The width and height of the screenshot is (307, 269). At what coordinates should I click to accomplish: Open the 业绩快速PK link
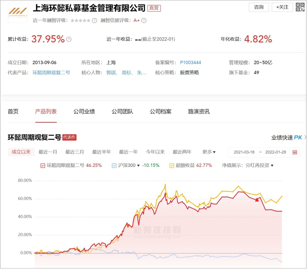click(x=287, y=137)
